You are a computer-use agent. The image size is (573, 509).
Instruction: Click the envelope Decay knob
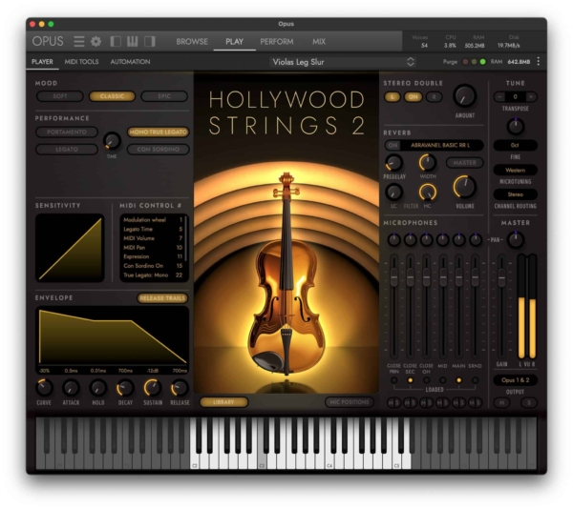point(125,388)
